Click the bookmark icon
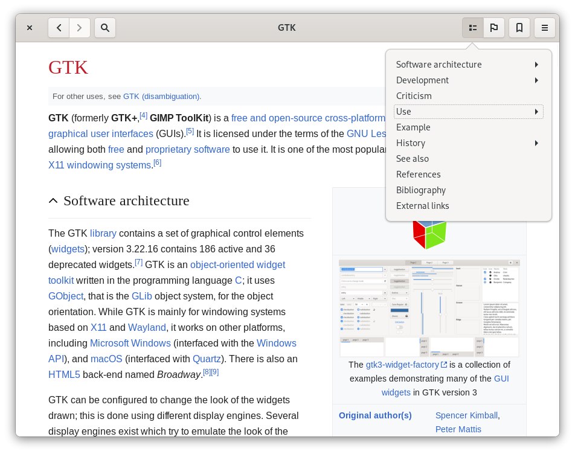575x454 pixels. (519, 28)
